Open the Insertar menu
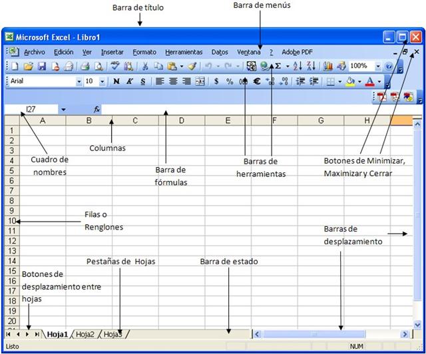This screenshot has width=426, height=354. 112,52
